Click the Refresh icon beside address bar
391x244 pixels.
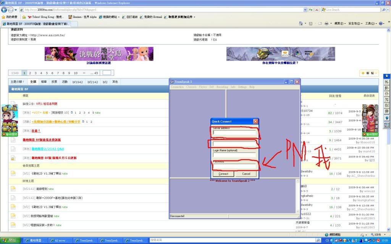[311, 10]
